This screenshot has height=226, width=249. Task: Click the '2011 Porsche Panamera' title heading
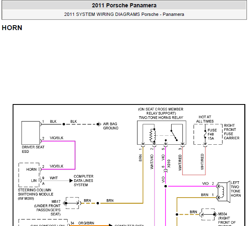(x=124, y=5)
